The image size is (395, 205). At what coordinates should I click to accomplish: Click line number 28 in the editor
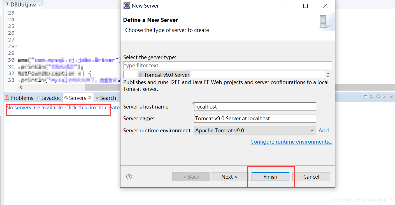[x=11, y=46]
